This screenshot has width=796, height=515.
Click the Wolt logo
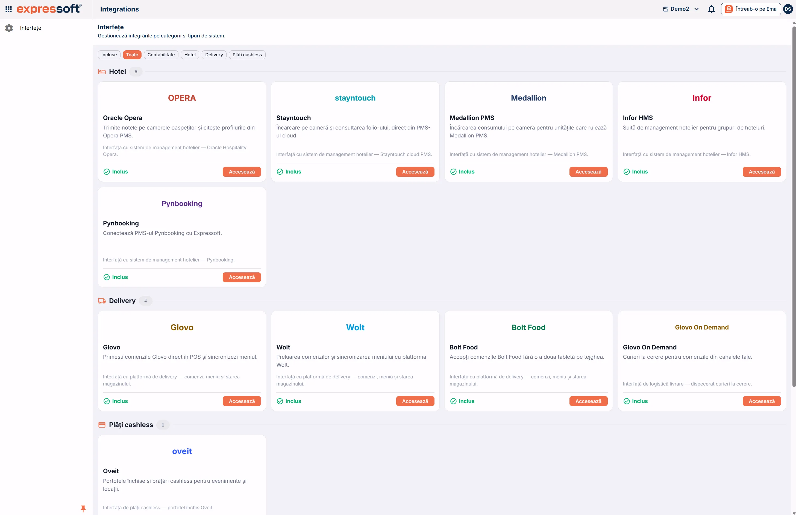[355, 327]
